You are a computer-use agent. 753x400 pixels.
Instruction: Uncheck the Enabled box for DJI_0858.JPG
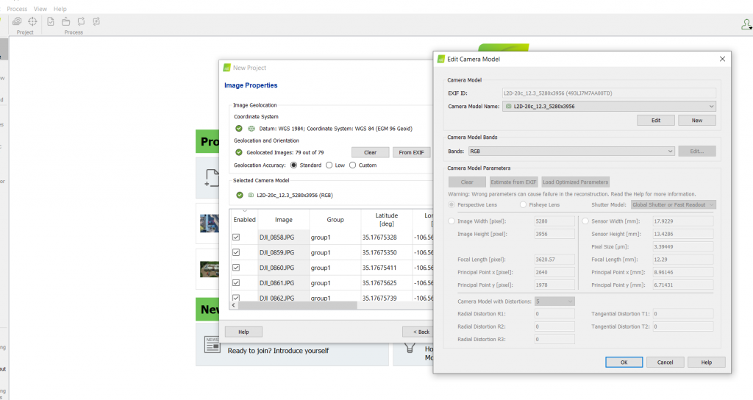click(236, 238)
